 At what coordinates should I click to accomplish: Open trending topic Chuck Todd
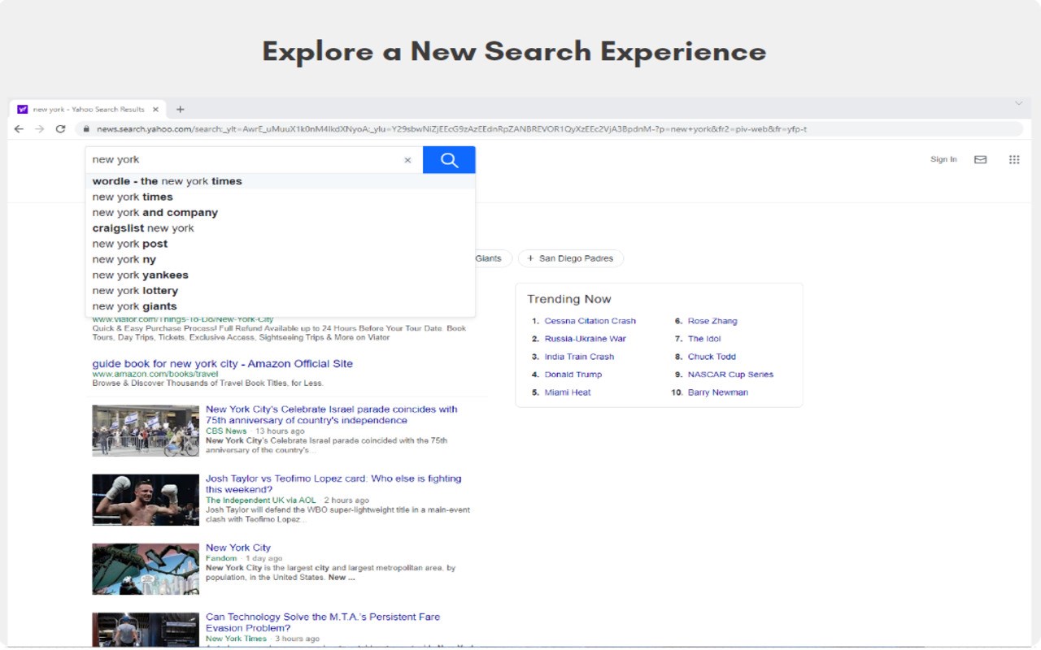pyautogui.click(x=712, y=357)
